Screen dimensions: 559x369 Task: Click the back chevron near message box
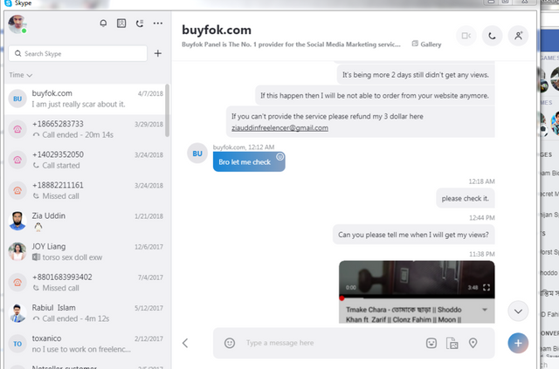[184, 343]
